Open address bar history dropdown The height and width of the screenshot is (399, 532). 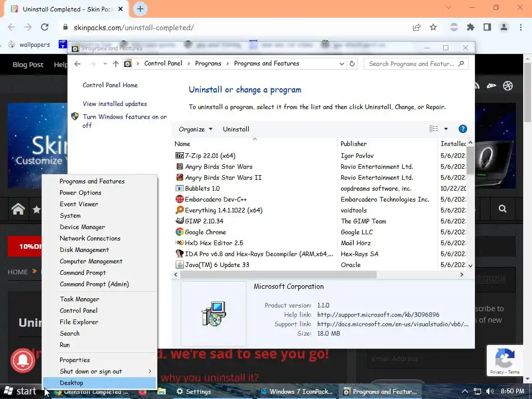tap(341, 64)
